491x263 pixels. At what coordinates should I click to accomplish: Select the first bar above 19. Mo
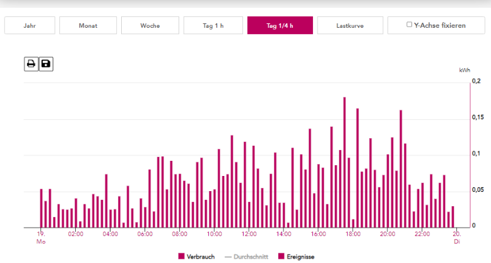click(42, 208)
